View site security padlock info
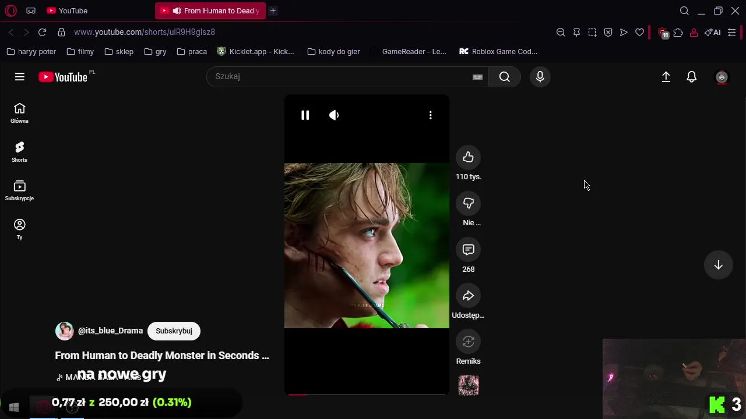Image resolution: width=746 pixels, height=419 pixels. [61, 32]
